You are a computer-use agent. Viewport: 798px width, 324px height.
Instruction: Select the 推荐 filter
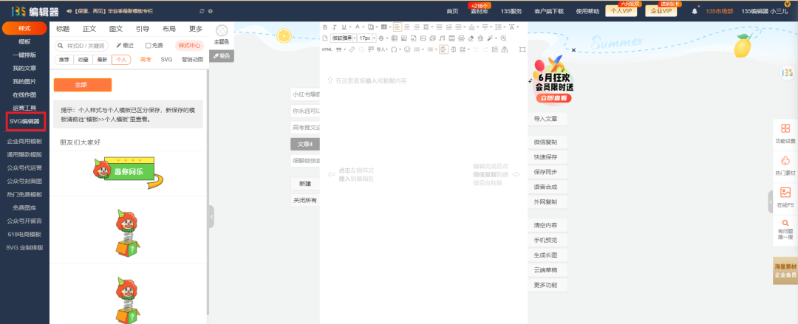coord(64,60)
